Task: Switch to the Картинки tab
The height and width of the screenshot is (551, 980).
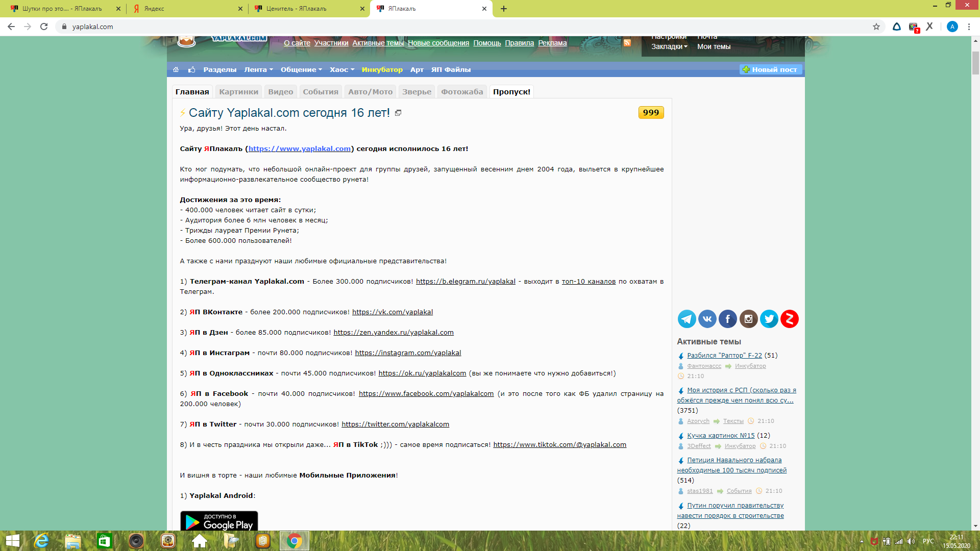Action: pyautogui.click(x=239, y=92)
